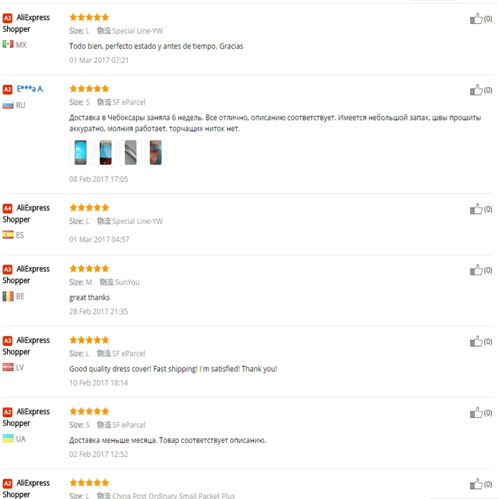Click thumbs-up on E***a A.'s Russian review
Screen dimensions: 499x499
(476, 90)
